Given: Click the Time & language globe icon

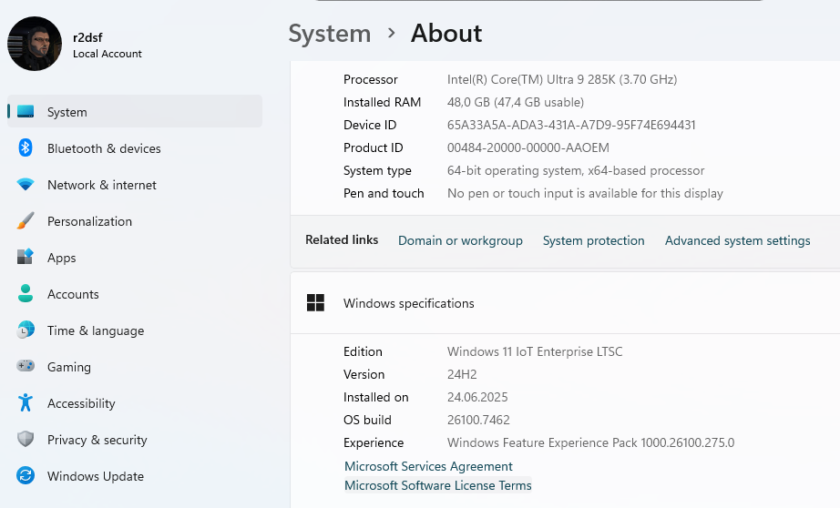Looking at the screenshot, I should coord(26,330).
